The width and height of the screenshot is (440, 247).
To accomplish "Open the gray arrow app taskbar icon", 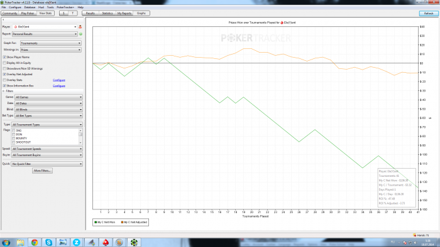I will click(92, 242).
